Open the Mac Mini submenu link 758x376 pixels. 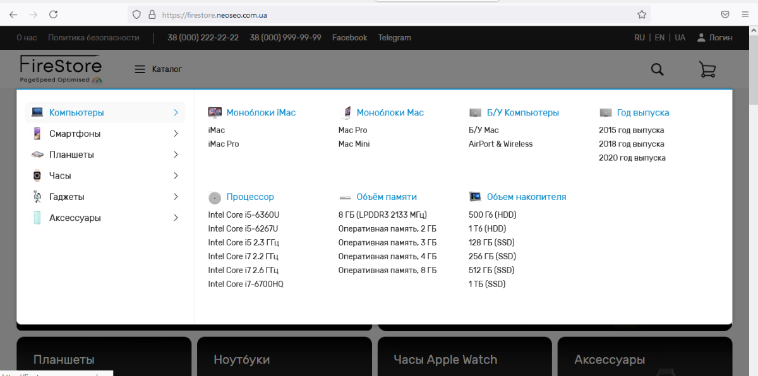tap(354, 144)
